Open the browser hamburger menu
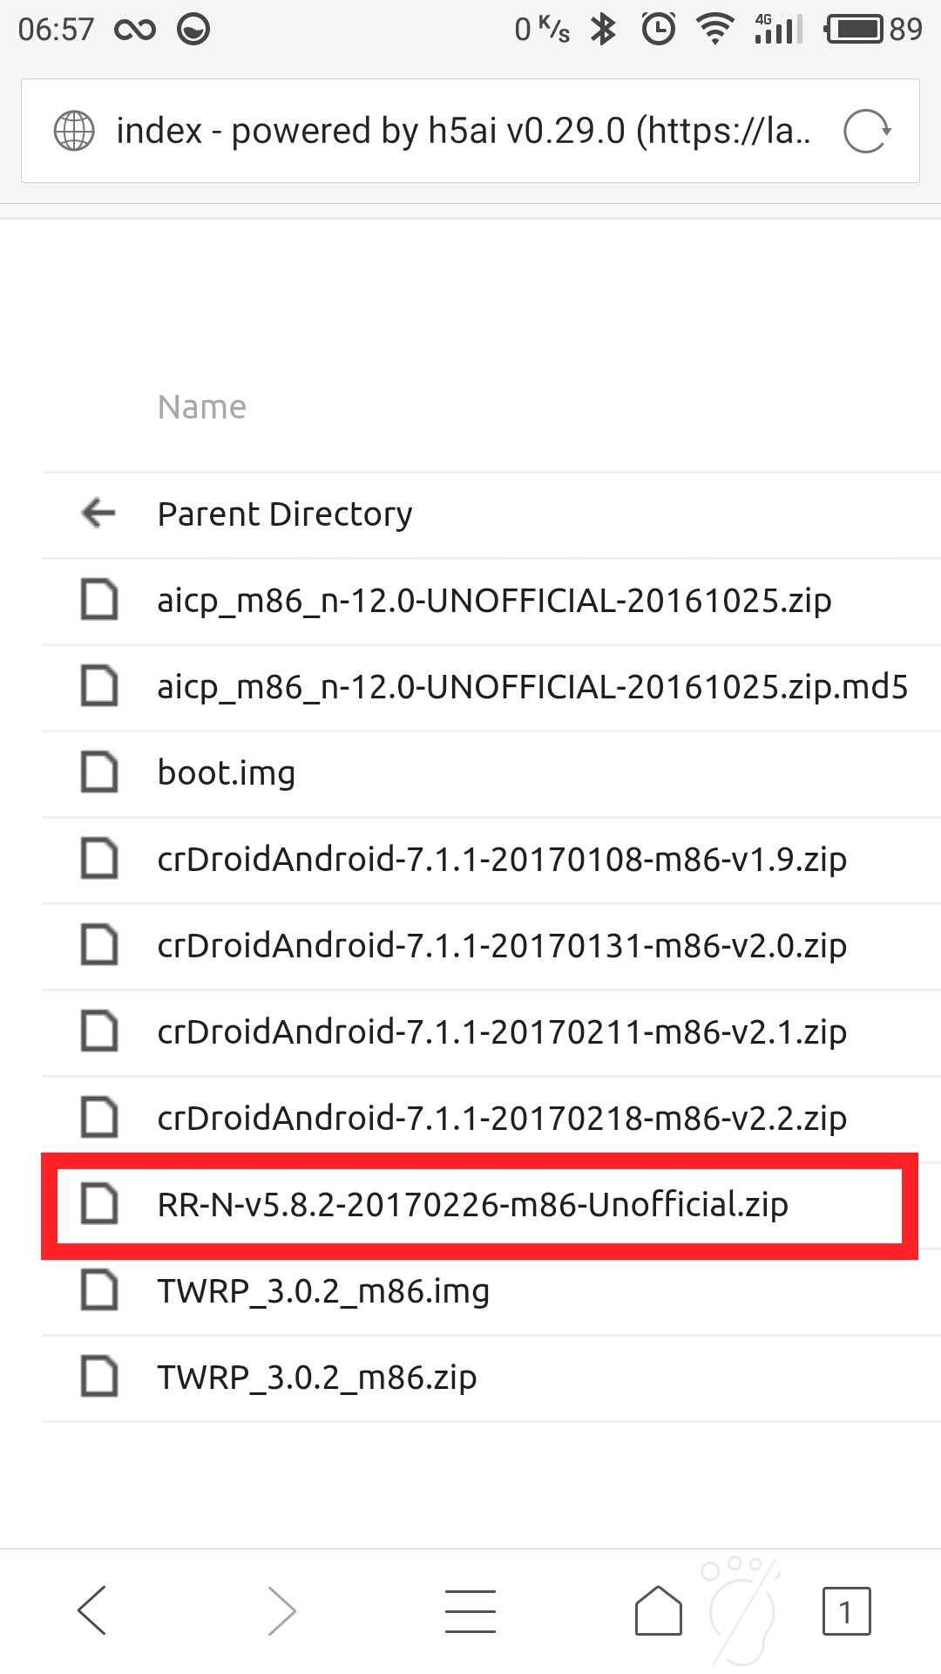 coord(470,1609)
